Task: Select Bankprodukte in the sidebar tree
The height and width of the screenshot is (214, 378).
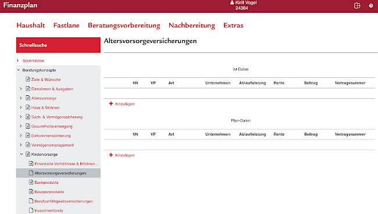Action: point(47,183)
